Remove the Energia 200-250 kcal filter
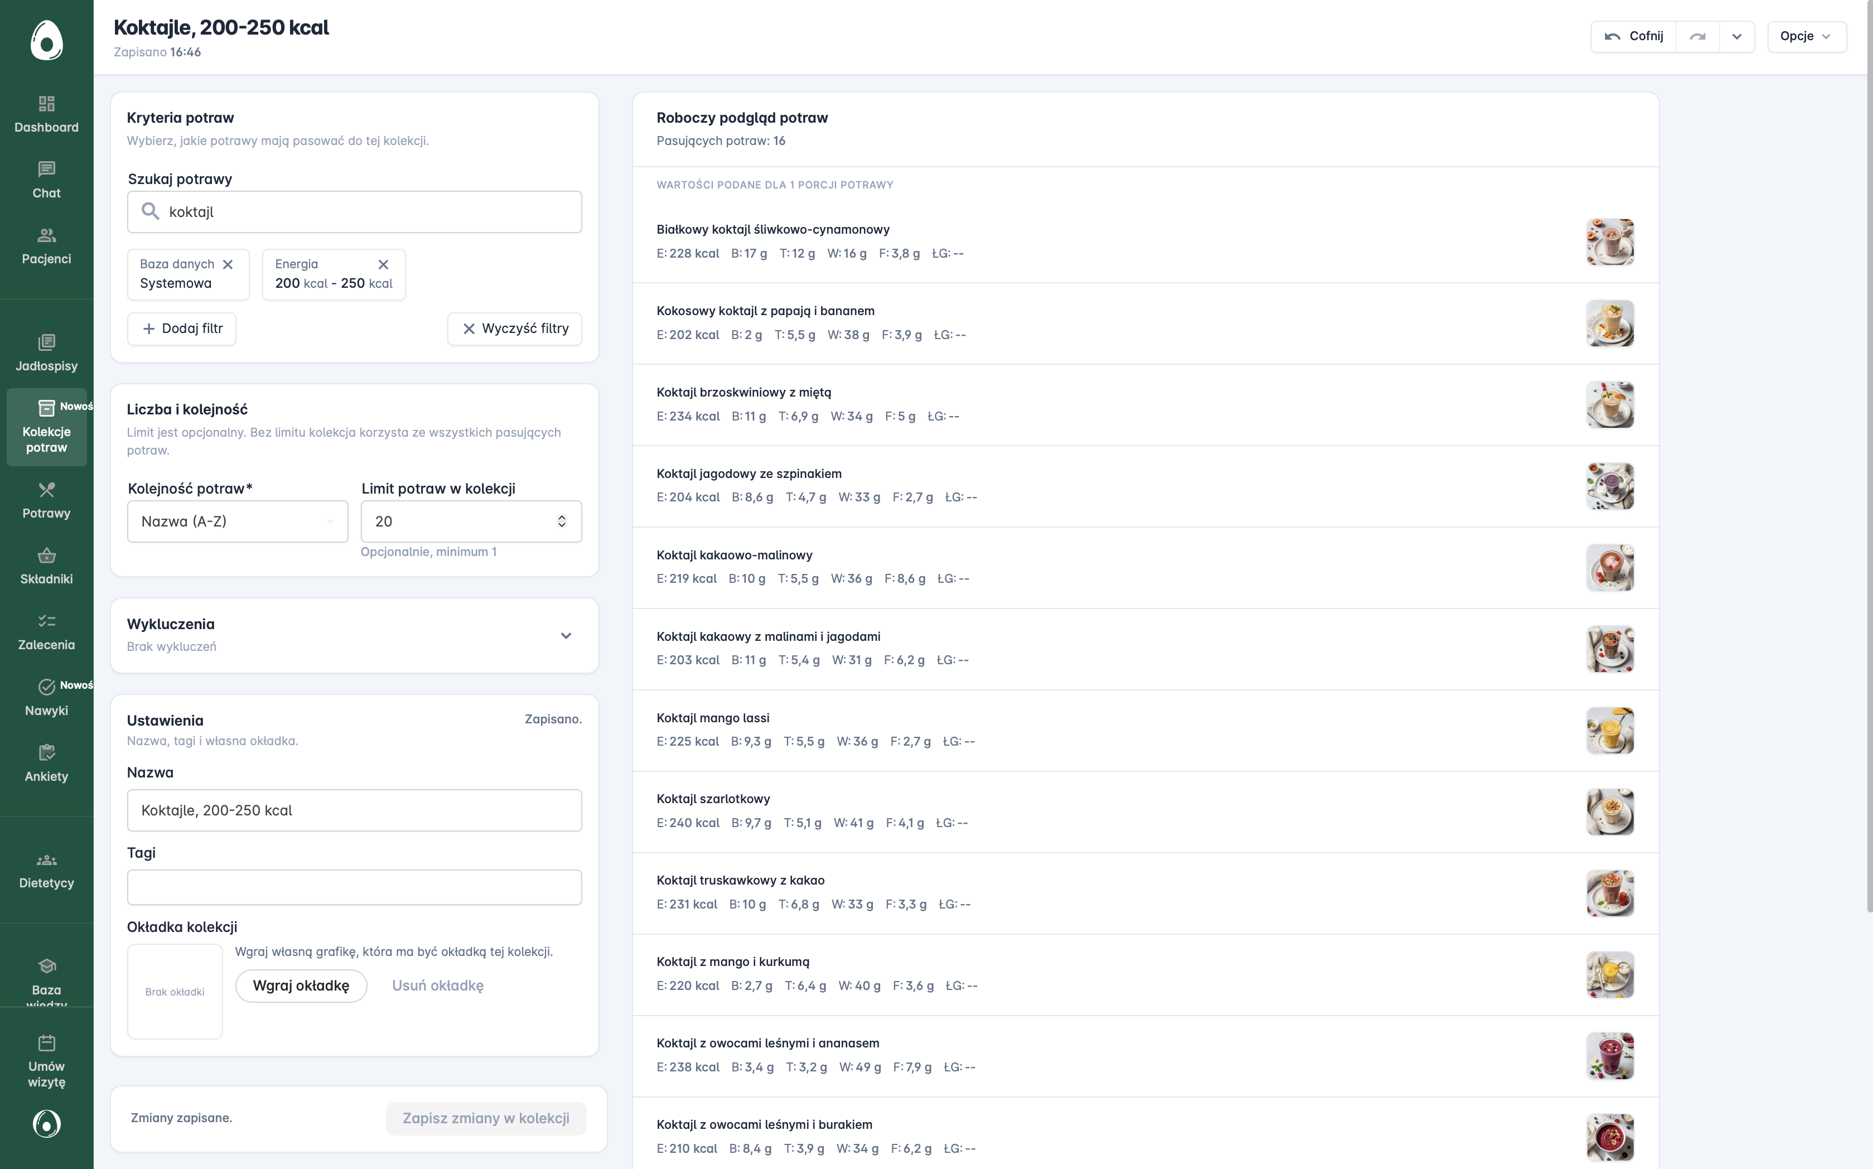This screenshot has height=1169, width=1873. tap(383, 264)
